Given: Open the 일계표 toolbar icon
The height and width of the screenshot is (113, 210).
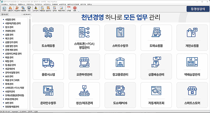Looking at the screenshot, I should [x=54, y=9].
